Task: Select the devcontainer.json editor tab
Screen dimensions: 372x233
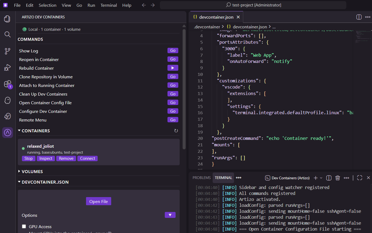Action: [x=216, y=17]
